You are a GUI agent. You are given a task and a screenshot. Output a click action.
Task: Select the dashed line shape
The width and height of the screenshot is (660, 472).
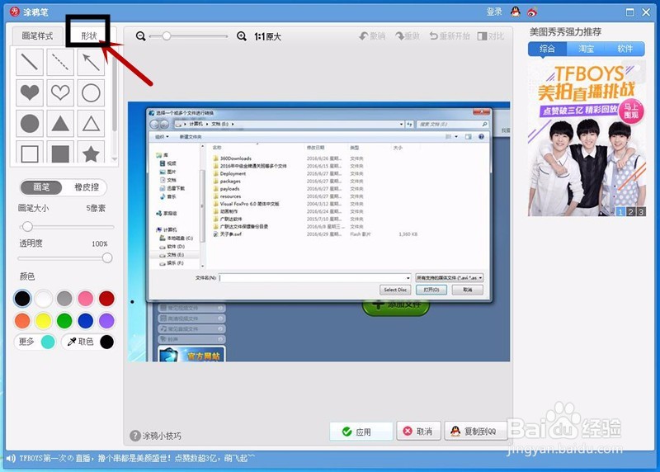(x=60, y=63)
